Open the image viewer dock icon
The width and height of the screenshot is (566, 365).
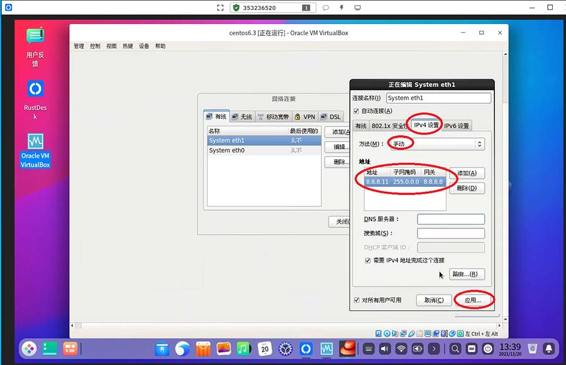click(224, 349)
